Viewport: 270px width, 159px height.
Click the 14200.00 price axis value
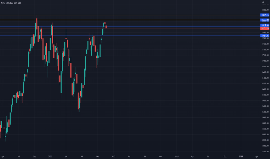pos(265,140)
